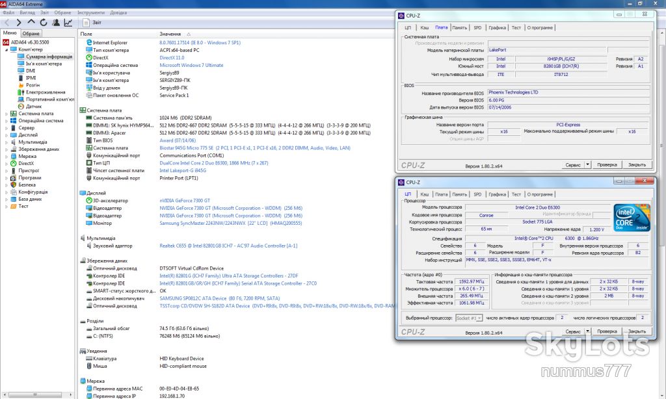The image size is (666, 399).
Task: Switch to the Обране tab in left panel
Action: click(31, 33)
